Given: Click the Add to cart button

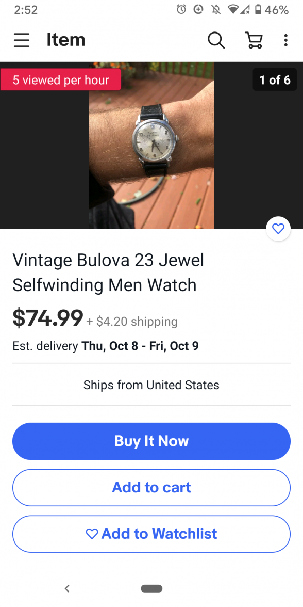Looking at the screenshot, I should coord(151,488).
